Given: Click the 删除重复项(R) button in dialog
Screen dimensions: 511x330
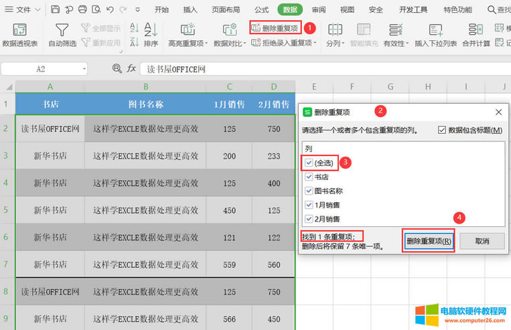Looking at the screenshot, I should coord(429,241).
